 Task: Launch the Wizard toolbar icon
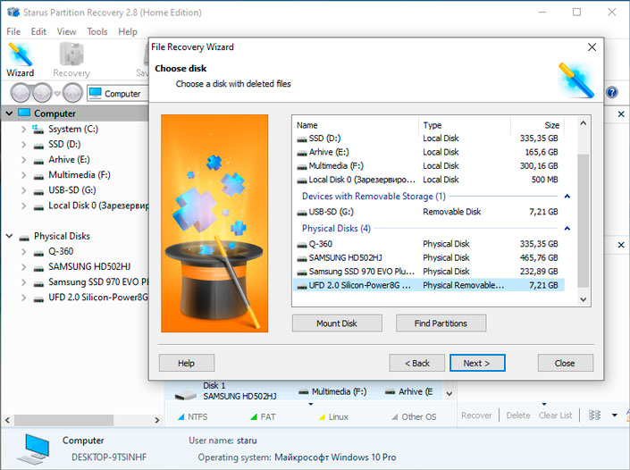tap(20, 55)
